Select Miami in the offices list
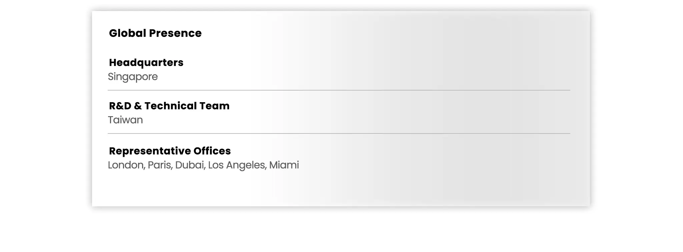Screen dimensions: 683x252 point(284,165)
